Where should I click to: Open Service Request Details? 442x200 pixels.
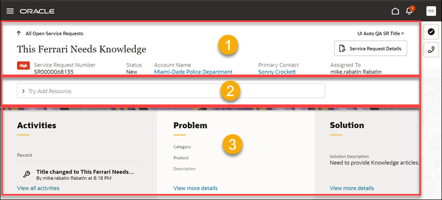coord(370,49)
